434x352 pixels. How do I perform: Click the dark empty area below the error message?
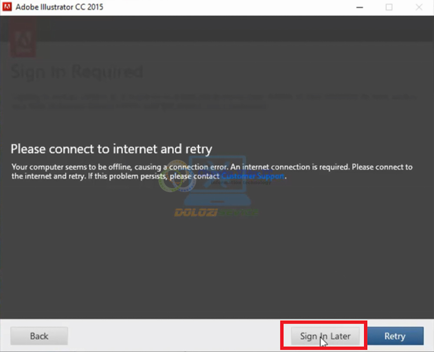[217, 269]
